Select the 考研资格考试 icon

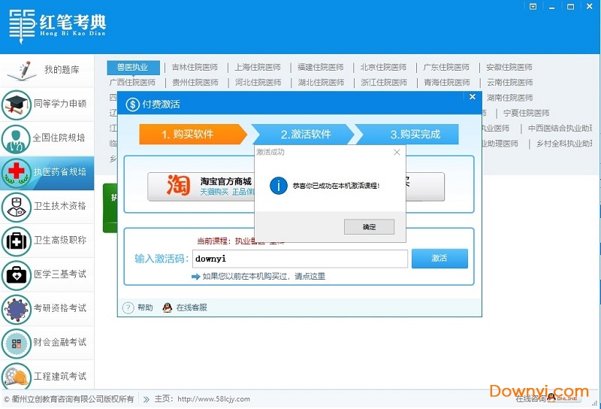pos(16,309)
